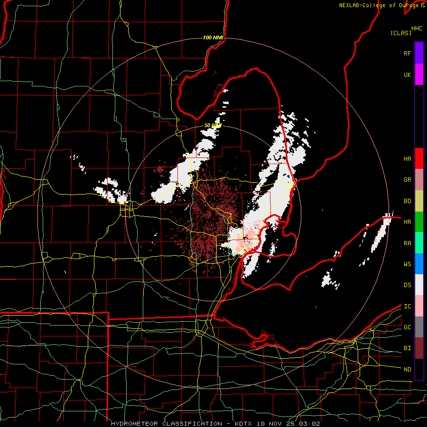Viewport: 427px width, 427px height.
Task: Click the 10 NOV 25 date text
Action: (x=276, y=424)
